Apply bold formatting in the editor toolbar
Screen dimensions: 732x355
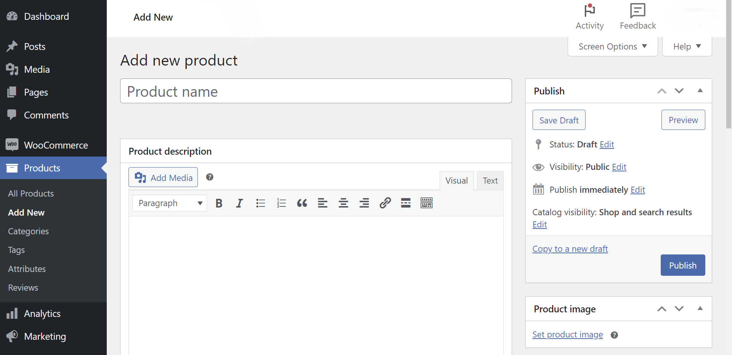pos(219,203)
